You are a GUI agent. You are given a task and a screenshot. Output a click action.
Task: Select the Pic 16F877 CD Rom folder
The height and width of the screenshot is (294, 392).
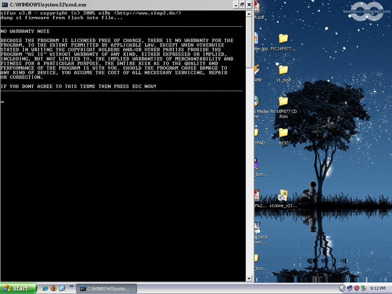pos(284,108)
